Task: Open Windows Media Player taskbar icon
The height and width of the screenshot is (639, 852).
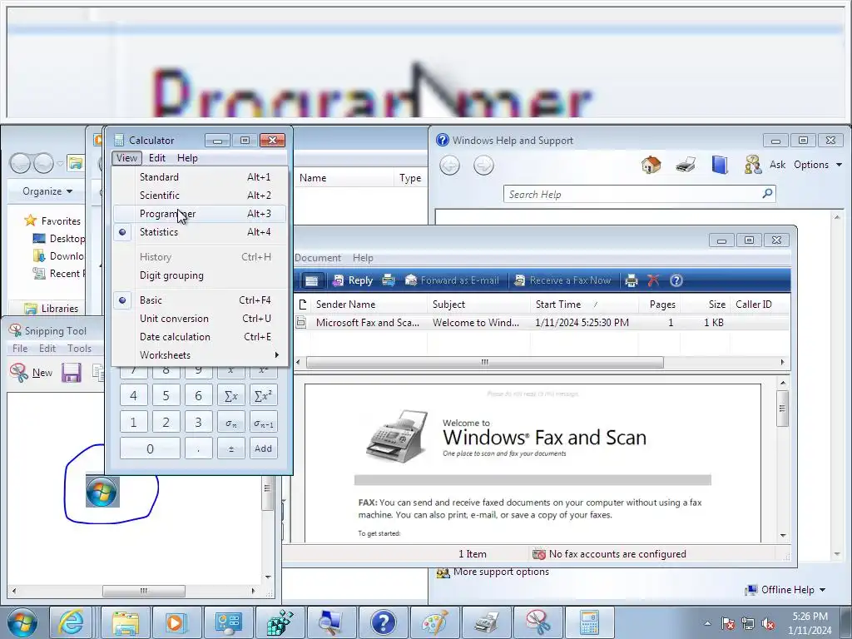Action: (176, 622)
